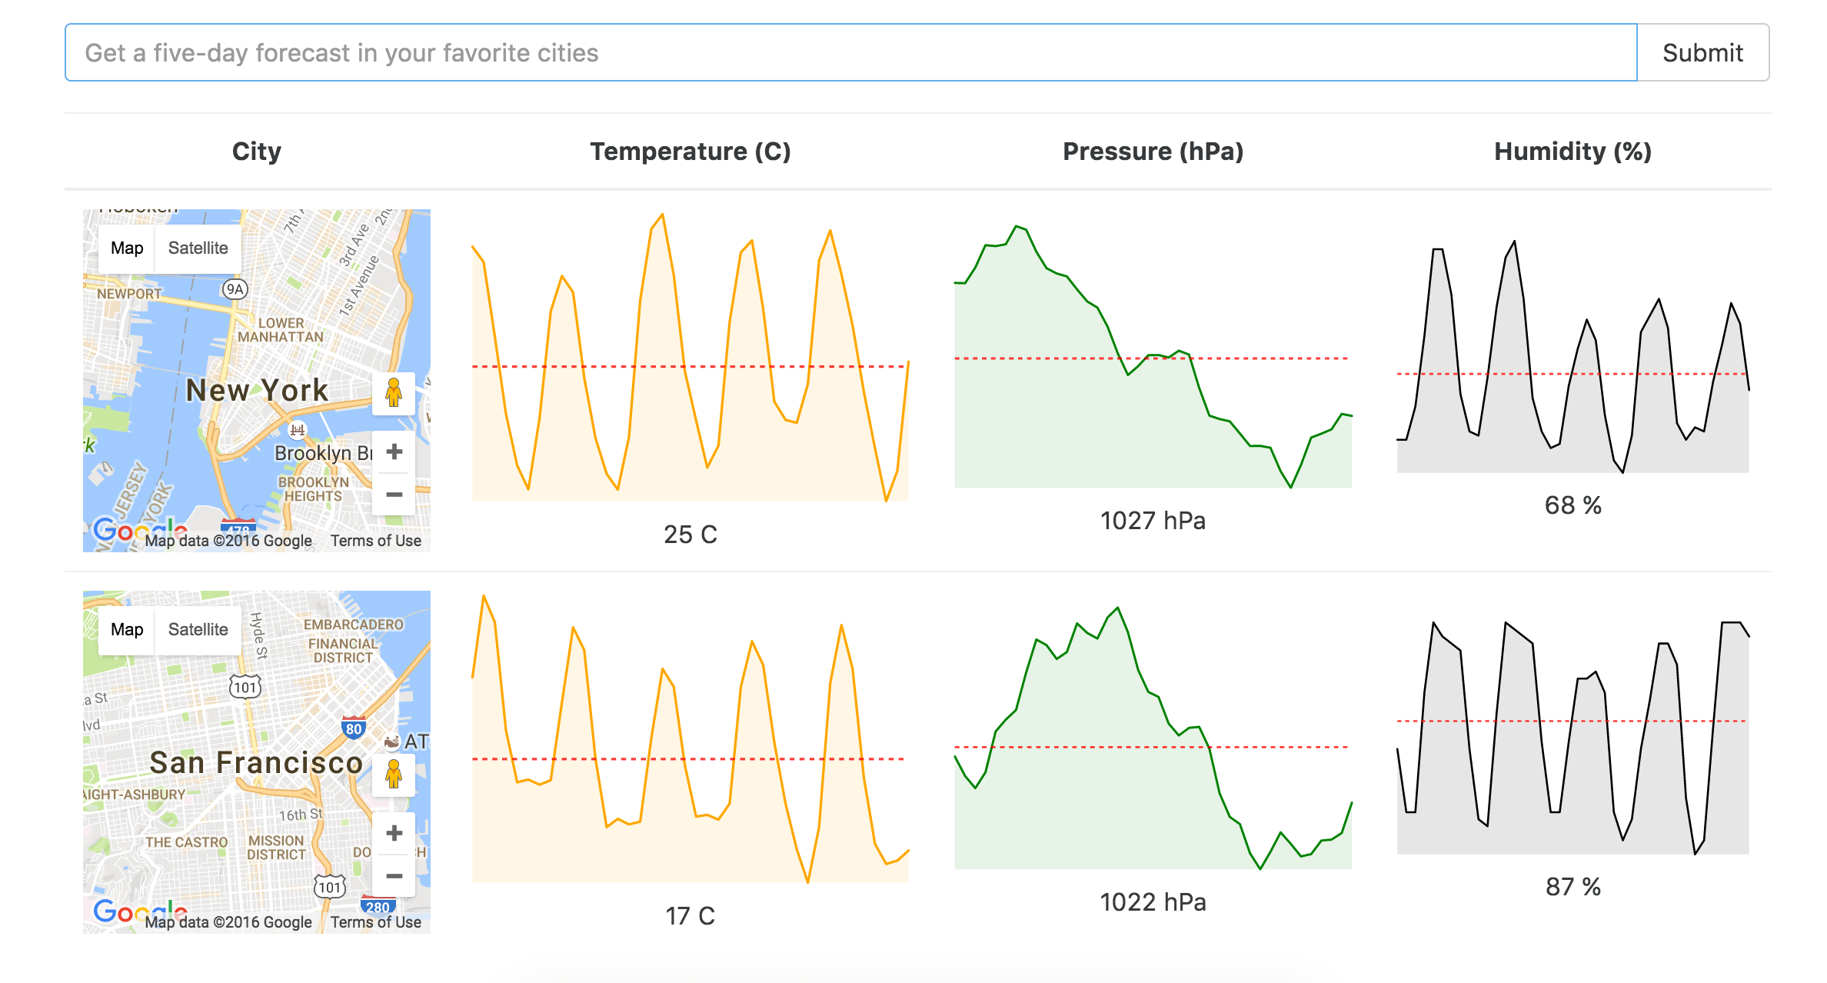Focus the five-day forecast city search field

point(850,52)
